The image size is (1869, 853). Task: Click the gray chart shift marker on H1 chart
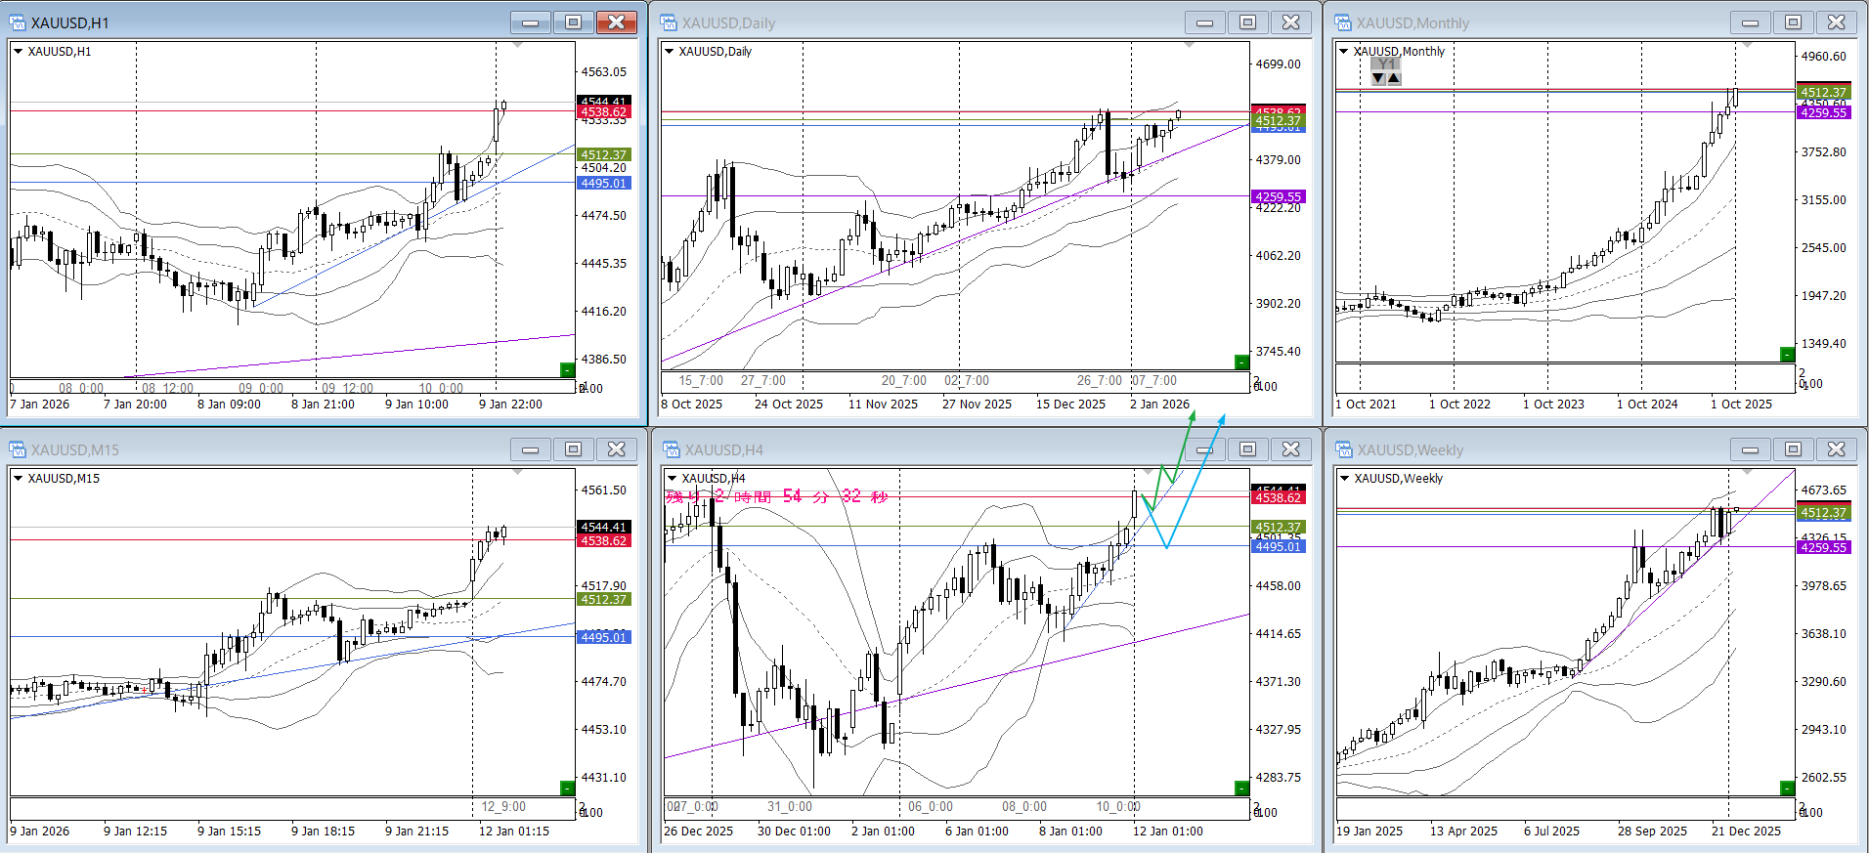518,45
